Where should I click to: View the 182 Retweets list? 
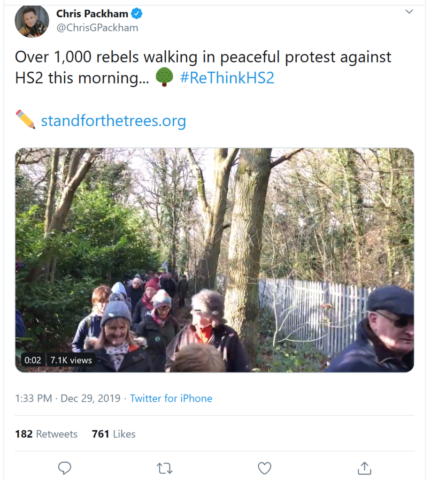pyautogui.click(x=46, y=434)
